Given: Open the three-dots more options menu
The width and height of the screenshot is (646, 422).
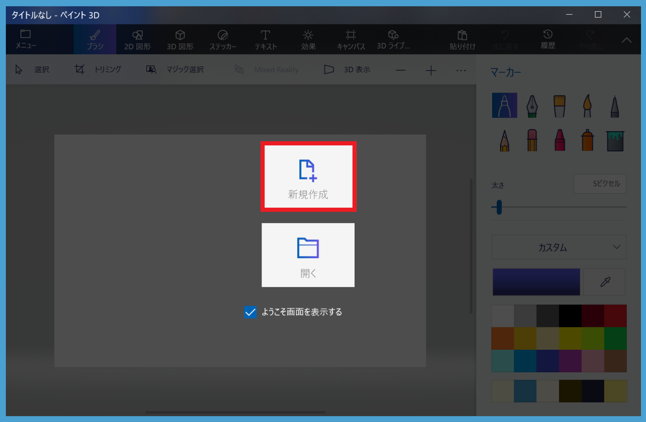Looking at the screenshot, I should [461, 70].
